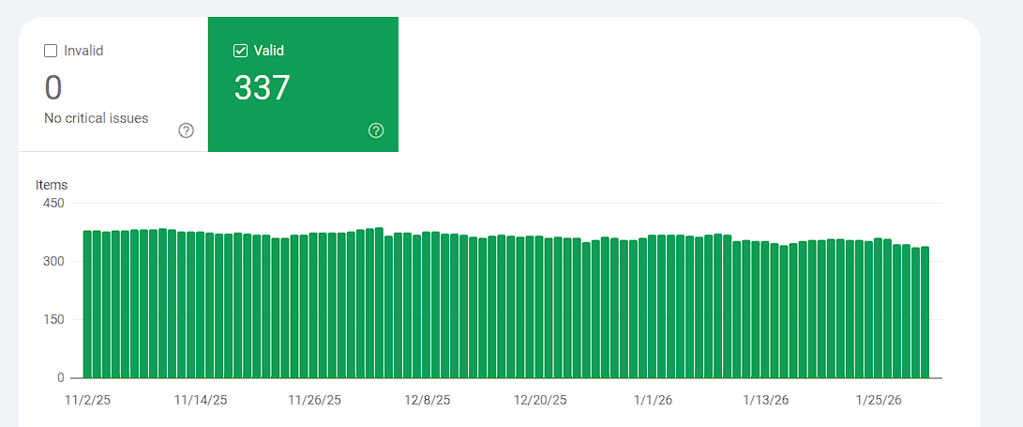Click the last green bar in the chart

pos(925,313)
